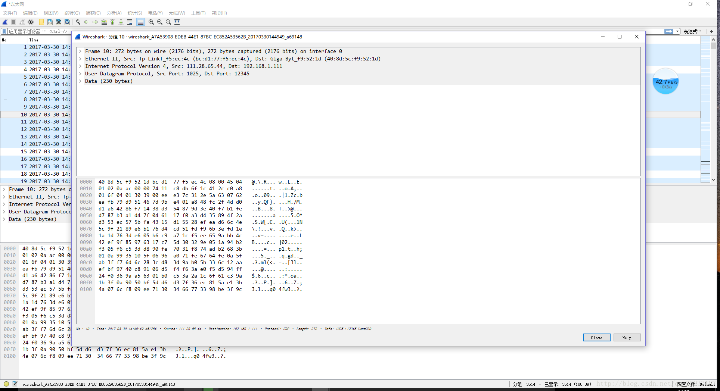This screenshot has width=720, height=391.
Task: Reload the capture file
Action: tap(67, 22)
